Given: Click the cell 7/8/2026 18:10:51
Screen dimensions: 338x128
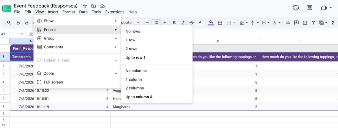Looking at the screenshot, I should tap(30, 99).
